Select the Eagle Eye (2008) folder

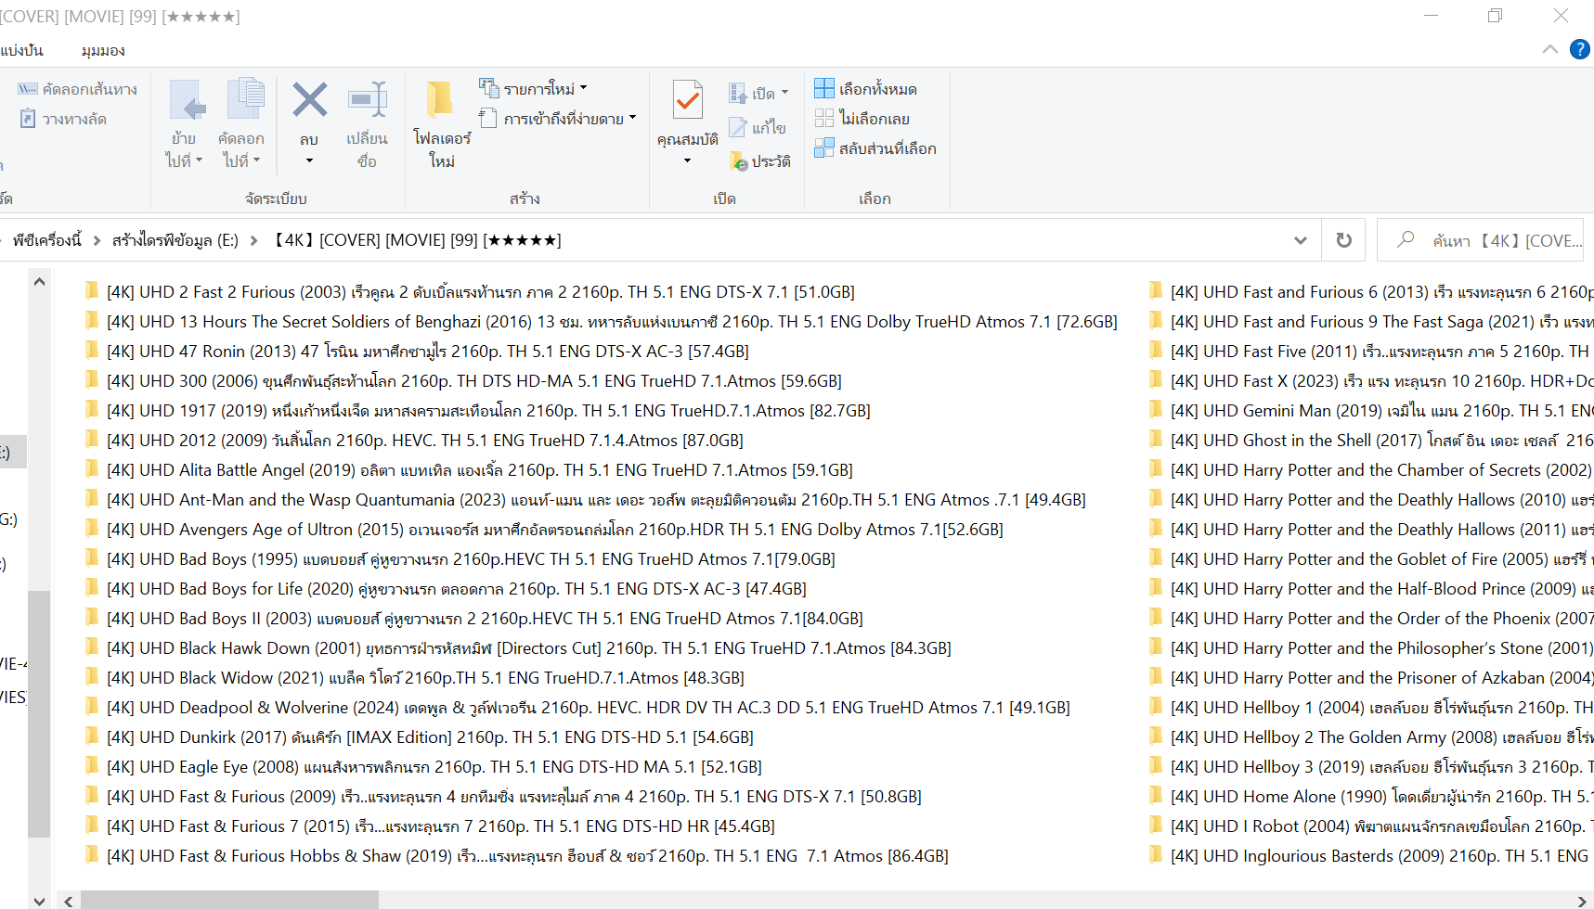tap(434, 766)
